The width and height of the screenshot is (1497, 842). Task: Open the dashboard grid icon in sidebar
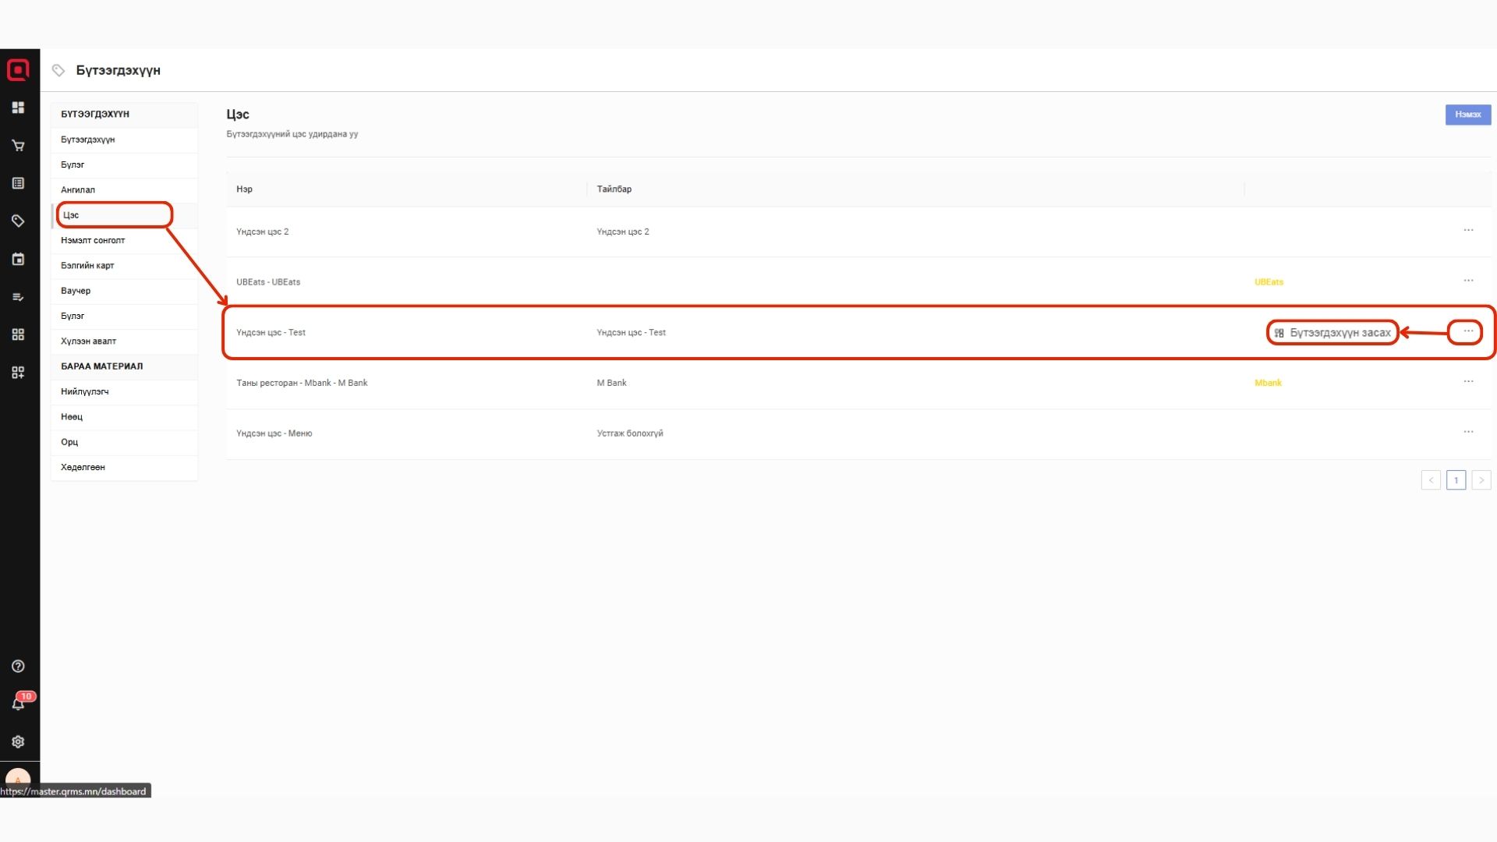point(18,108)
